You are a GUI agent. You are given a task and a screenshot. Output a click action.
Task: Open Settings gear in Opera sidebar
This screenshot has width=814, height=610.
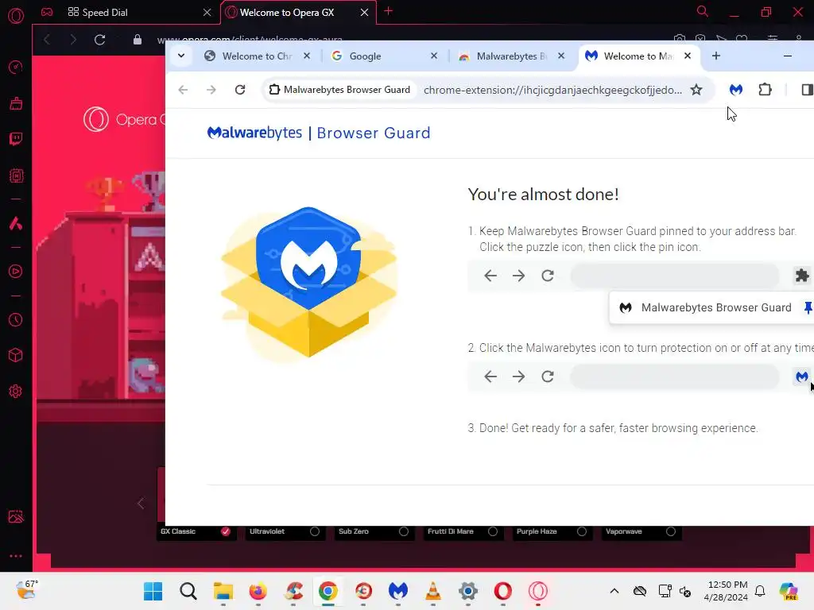(x=16, y=391)
